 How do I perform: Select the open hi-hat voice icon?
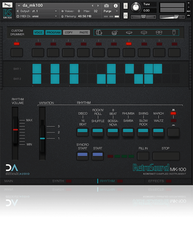coord(144,33)
